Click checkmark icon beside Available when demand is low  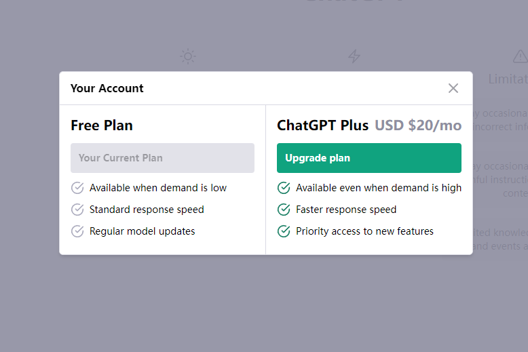click(x=77, y=188)
